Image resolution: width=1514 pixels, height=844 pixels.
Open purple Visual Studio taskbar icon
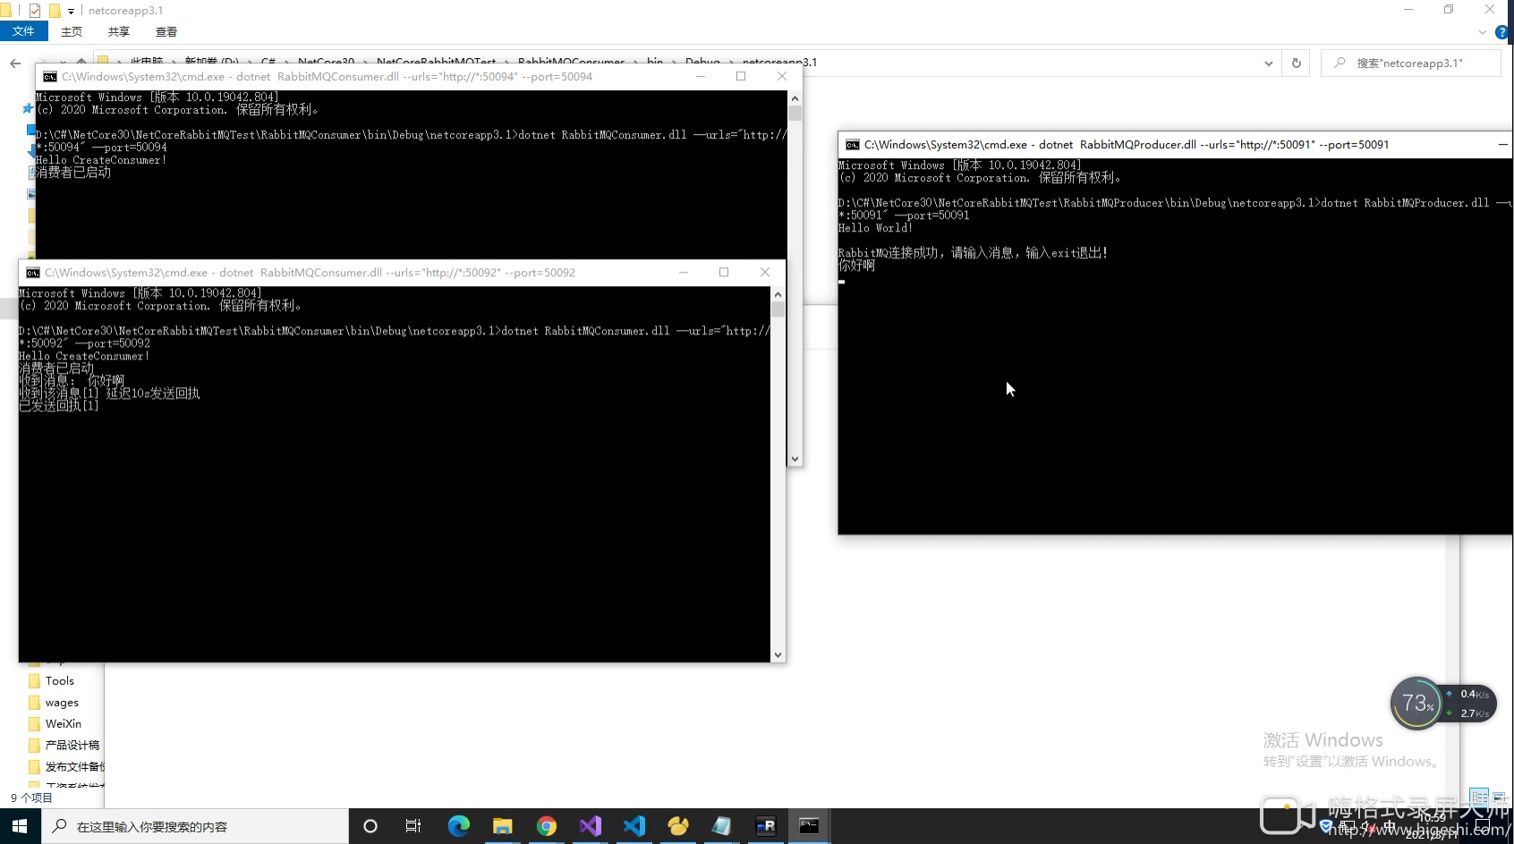[591, 826]
